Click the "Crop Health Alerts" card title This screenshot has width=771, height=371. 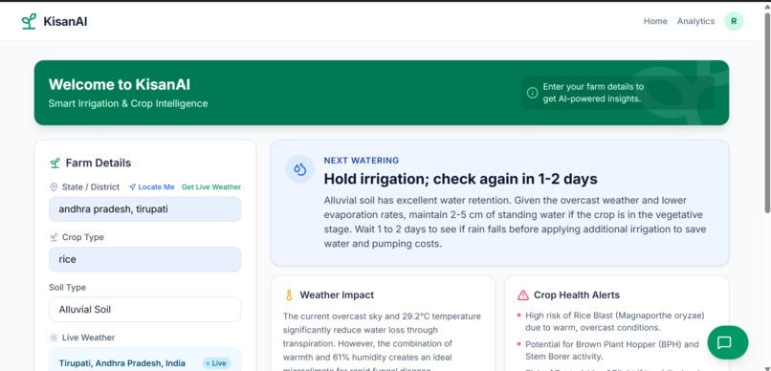point(576,295)
